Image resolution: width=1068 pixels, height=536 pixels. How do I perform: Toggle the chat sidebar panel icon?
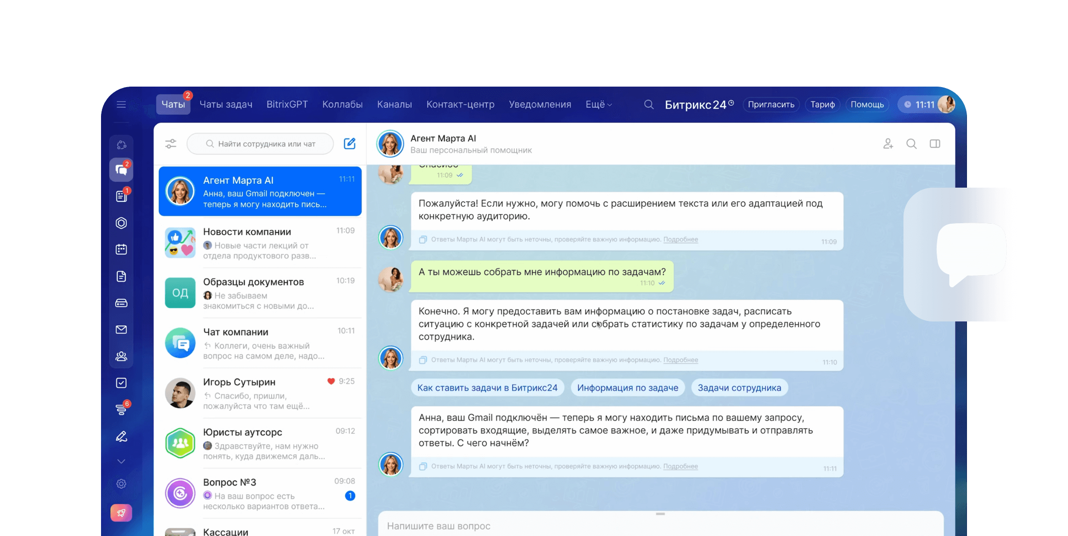[x=935, y=143]
